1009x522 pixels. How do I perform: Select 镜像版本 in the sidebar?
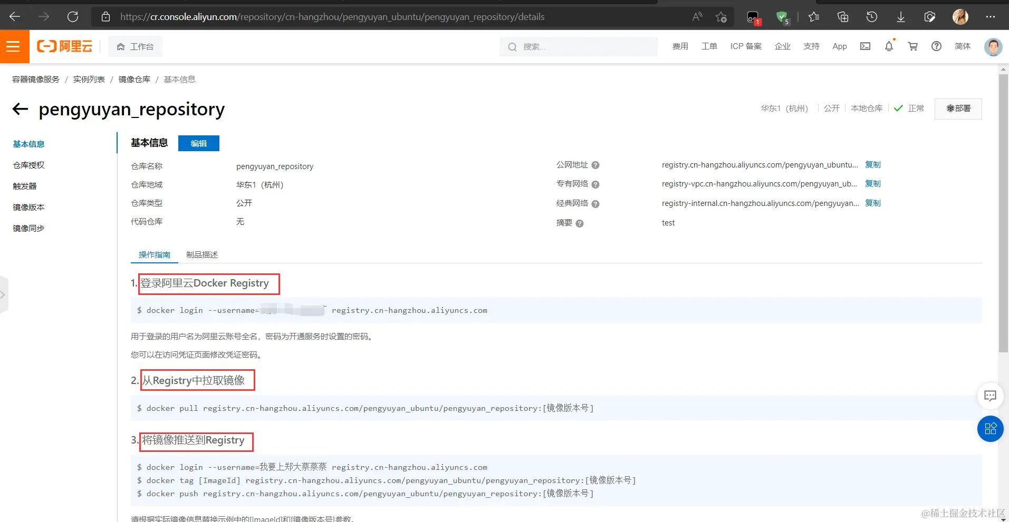(x=28, y=208)
